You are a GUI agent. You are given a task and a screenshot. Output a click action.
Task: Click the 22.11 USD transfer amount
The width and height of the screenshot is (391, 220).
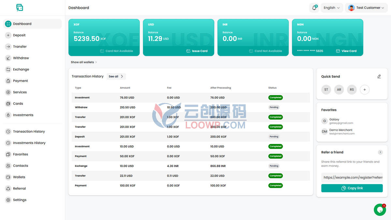(126, 176)
